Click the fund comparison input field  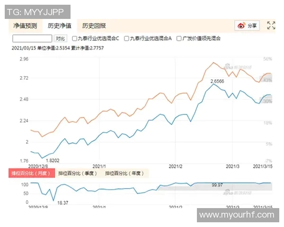[32, 39]
